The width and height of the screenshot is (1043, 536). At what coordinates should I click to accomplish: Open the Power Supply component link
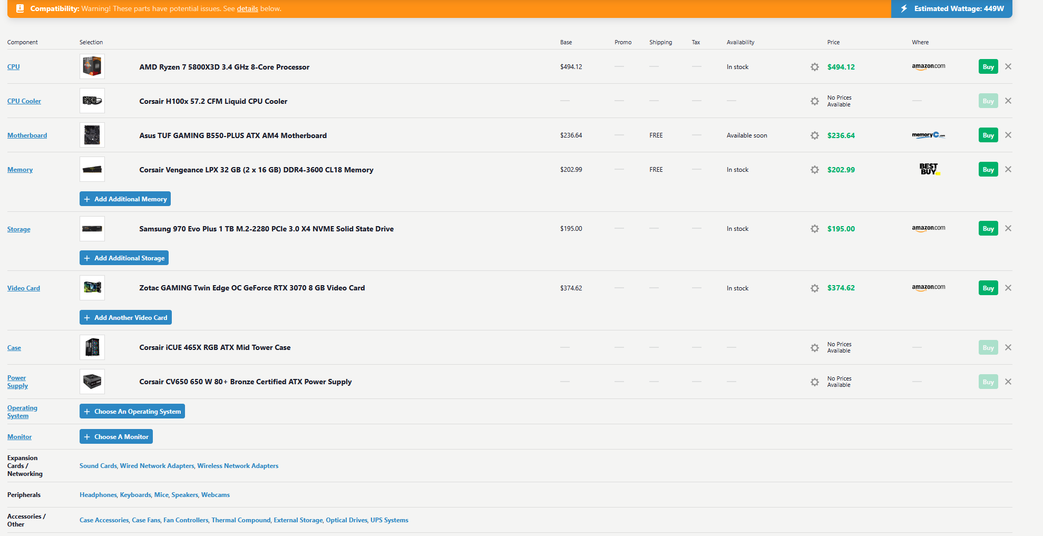click(x=17, y=382)
